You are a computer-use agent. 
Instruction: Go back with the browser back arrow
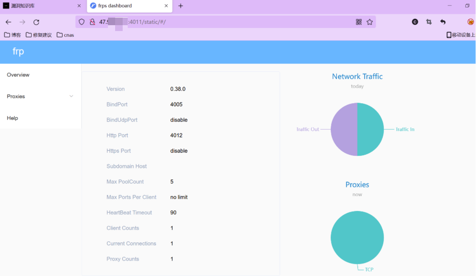click(8, 22)
